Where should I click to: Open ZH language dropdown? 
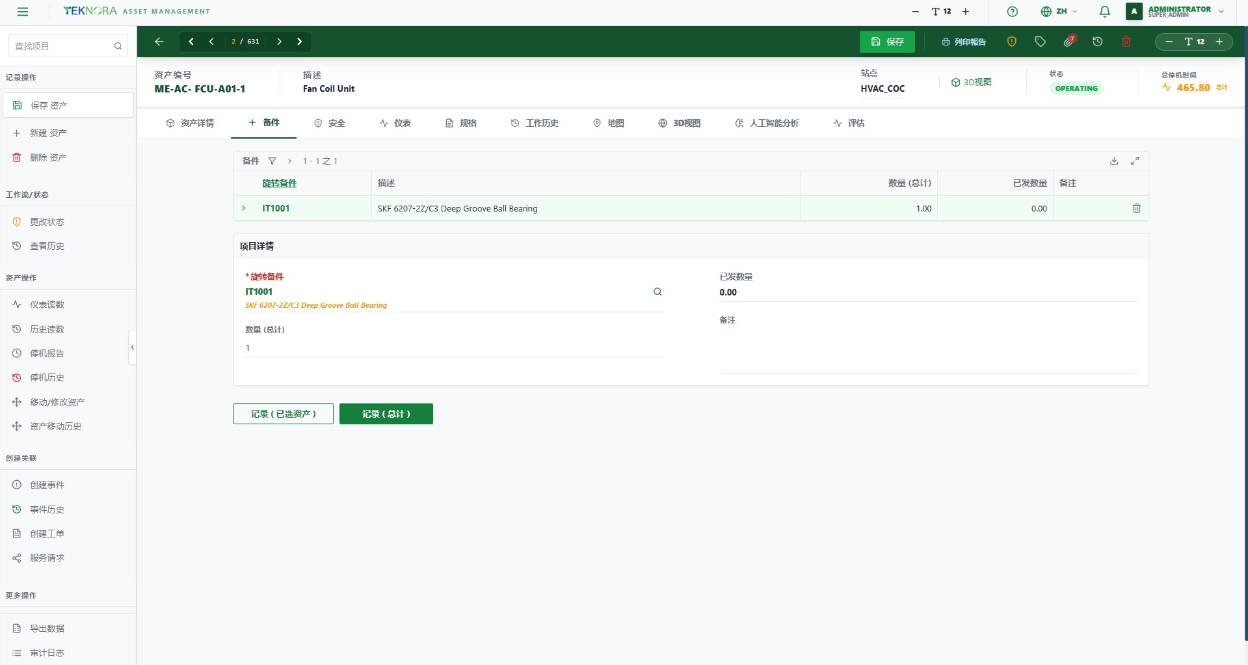1059,12
